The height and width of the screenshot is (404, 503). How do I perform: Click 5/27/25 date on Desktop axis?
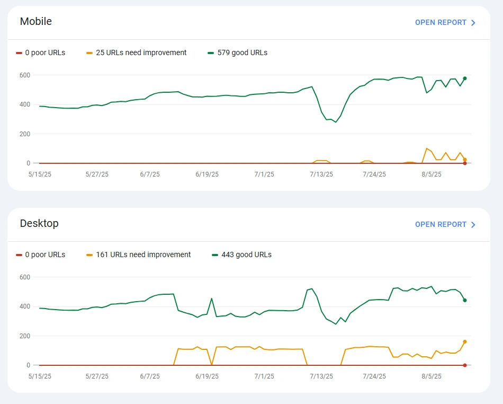[x=97, y=376]
